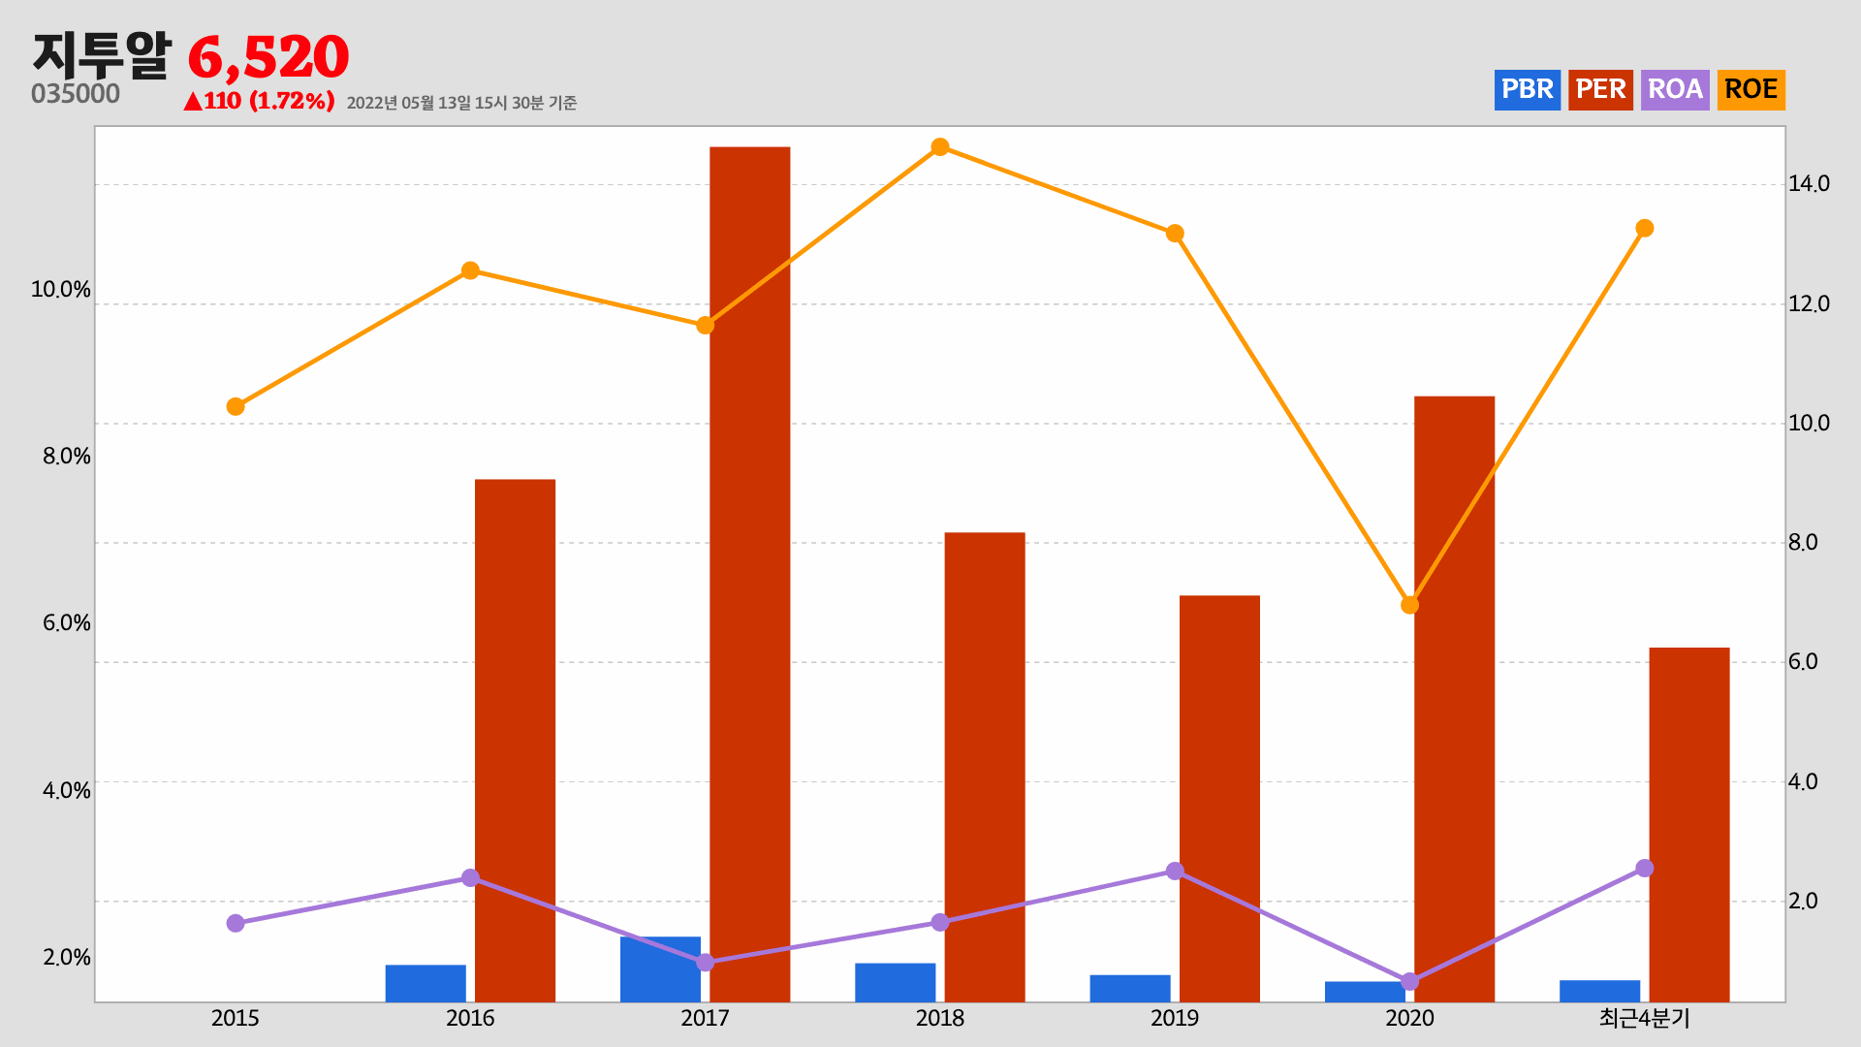
Task: Click the 2017 x-axis label
Action: [x=705, y=1018]
